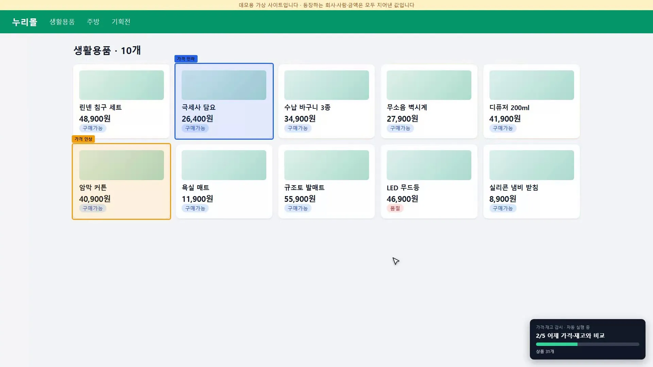Select the 실리콘 냄비 받침 title

[x=514, y=188]
